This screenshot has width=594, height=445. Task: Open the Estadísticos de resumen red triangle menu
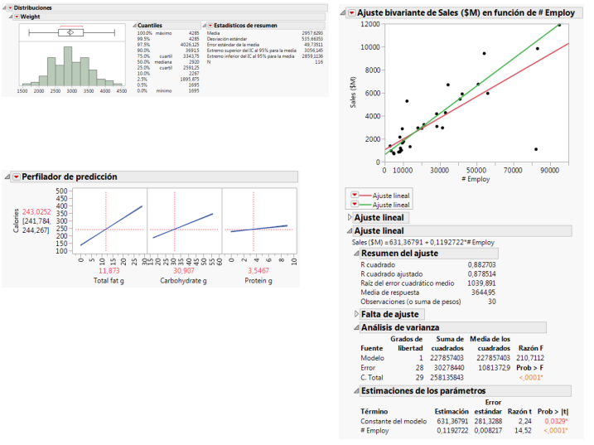click(x=210, y=26)
